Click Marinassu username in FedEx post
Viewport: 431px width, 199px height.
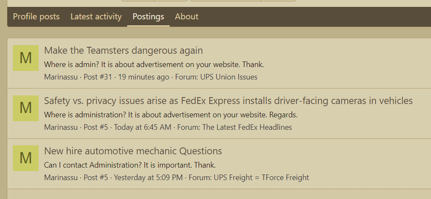click(61, 127)
